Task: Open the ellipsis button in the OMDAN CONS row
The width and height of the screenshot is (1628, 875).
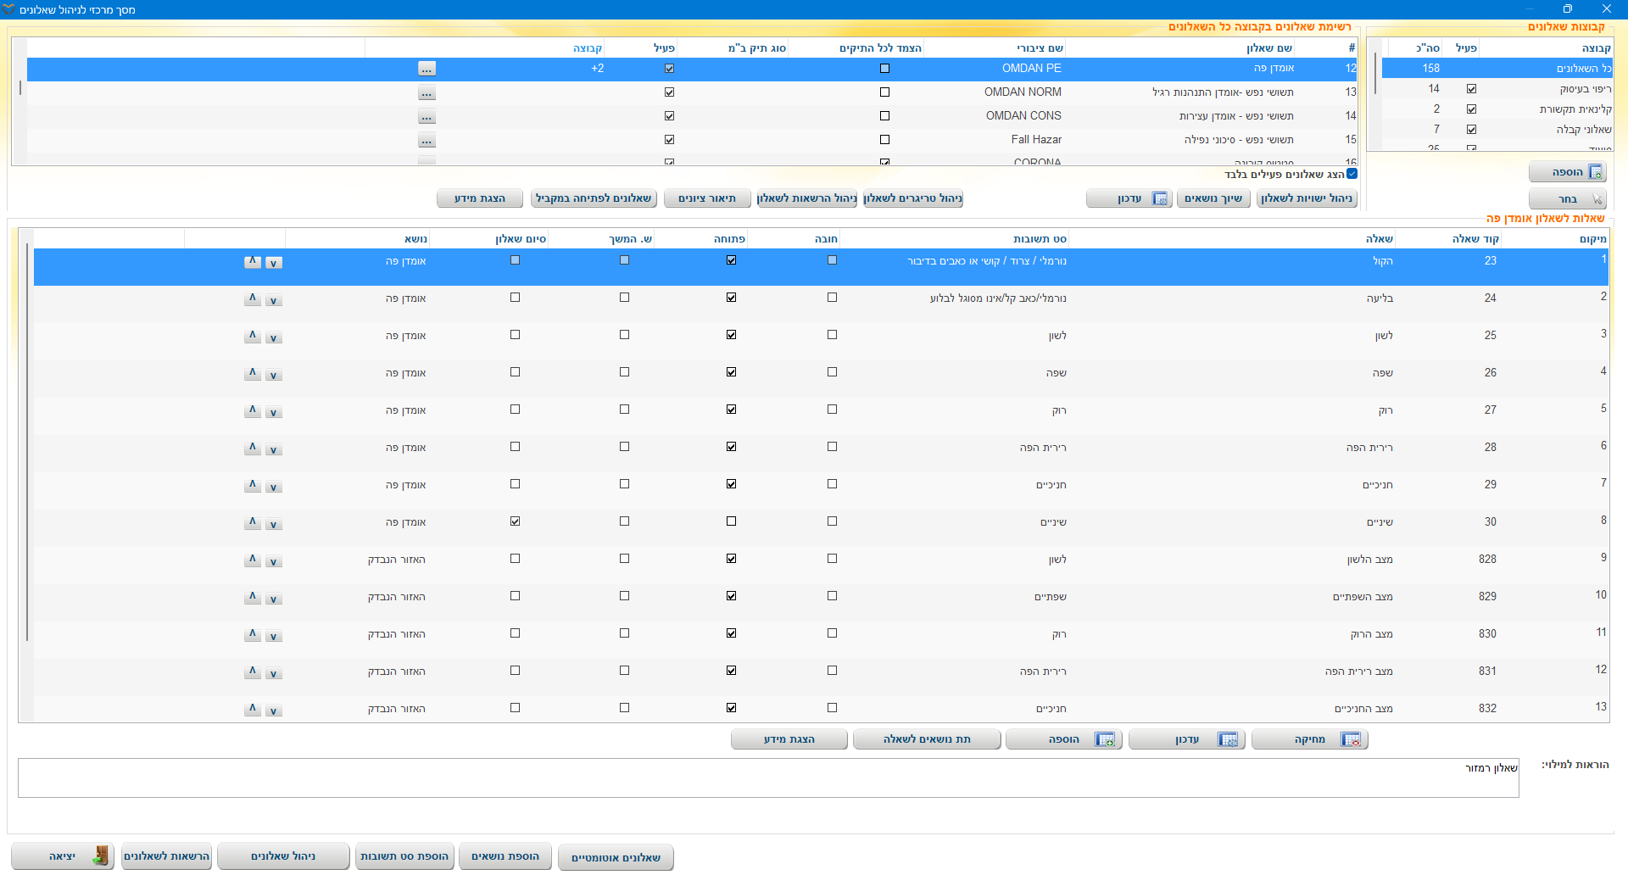Action: 427,116
